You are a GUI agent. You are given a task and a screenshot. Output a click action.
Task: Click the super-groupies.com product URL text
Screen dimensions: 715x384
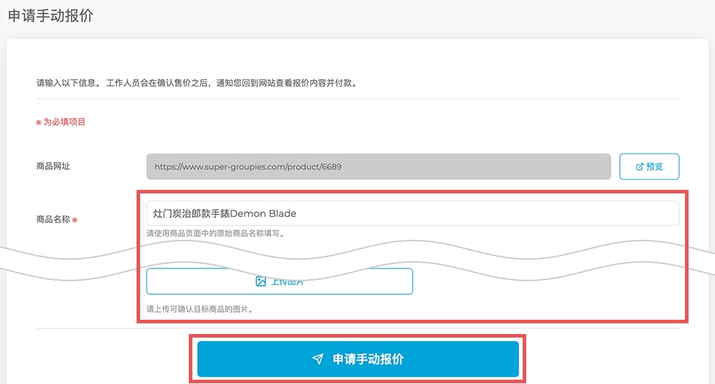point(248,166)
